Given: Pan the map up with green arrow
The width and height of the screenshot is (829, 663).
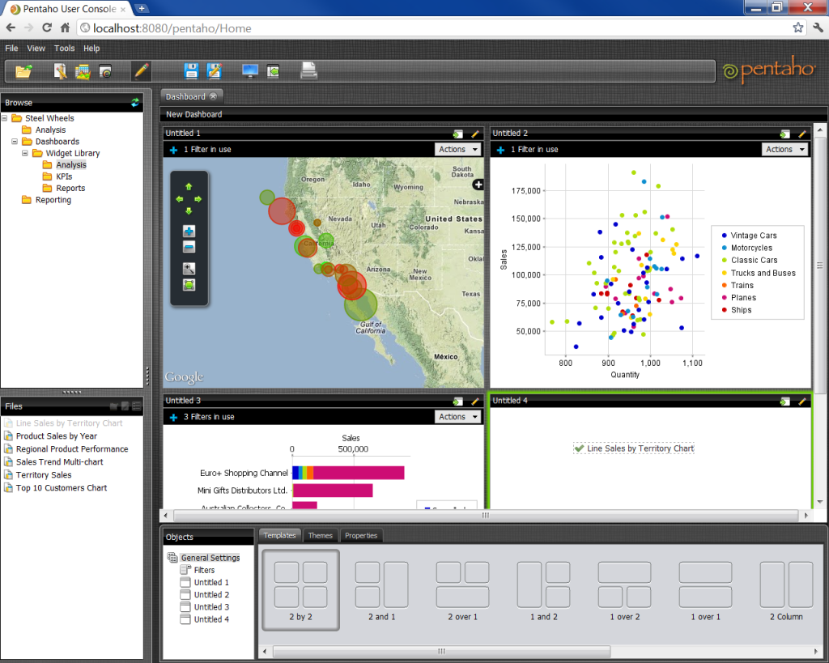Looking at the screenshot, I should point(189,187).
